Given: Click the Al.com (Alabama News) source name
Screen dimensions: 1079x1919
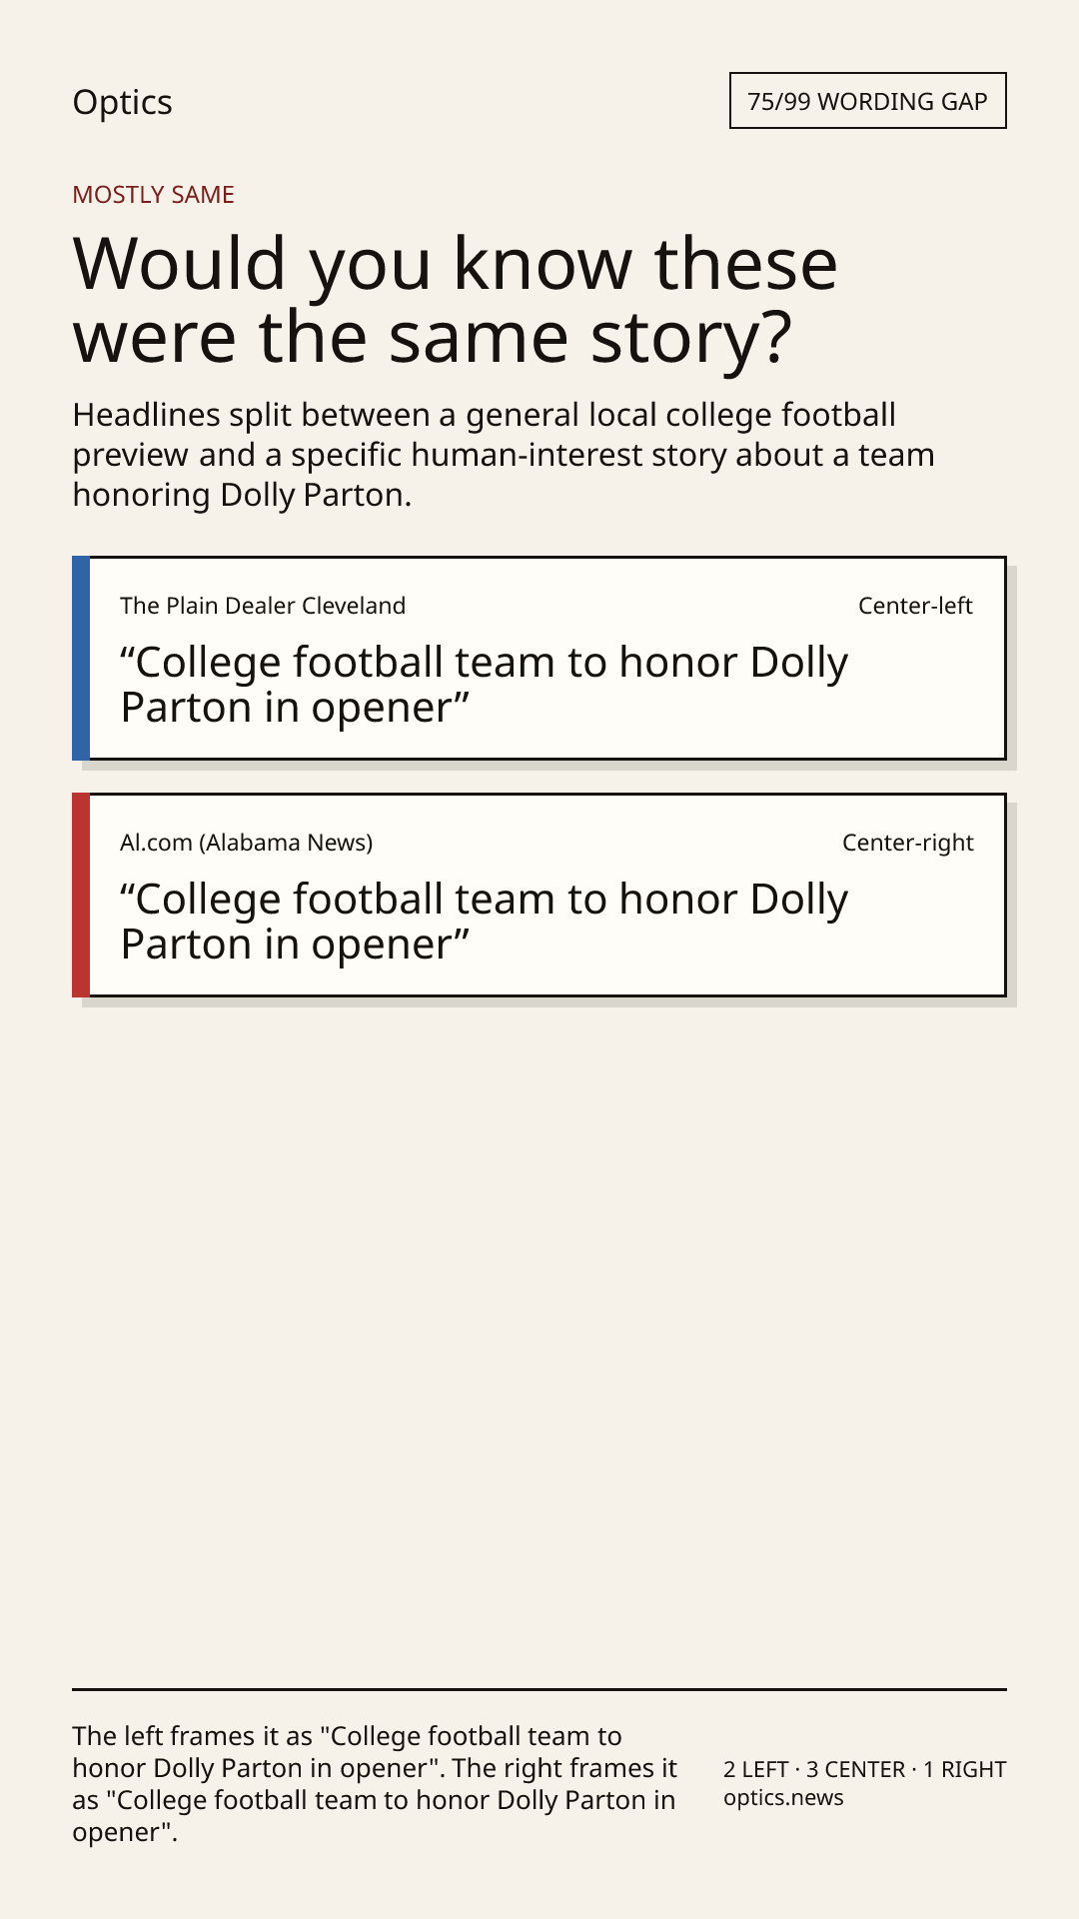Looking at the screenshot, I should (x=246, y=843).
